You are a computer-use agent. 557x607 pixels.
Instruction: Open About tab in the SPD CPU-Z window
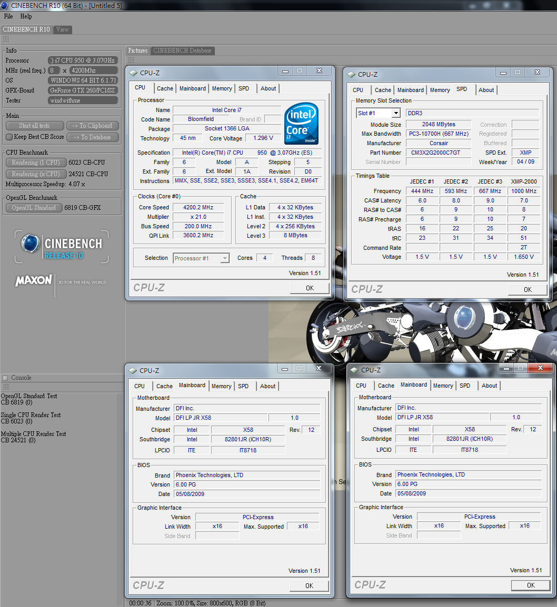point(486,90)
